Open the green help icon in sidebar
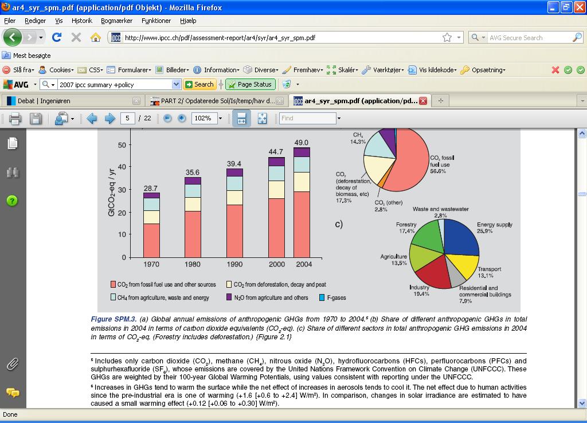Screen dimensions: 587x423 [x=12, y=201]
